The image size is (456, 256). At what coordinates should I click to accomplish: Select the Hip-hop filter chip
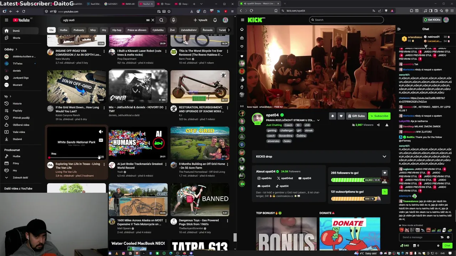(x=117, y=30)
